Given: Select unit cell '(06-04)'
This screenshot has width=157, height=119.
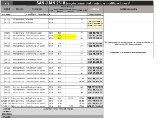Looking at the screenshot, I should click(7, 73).
